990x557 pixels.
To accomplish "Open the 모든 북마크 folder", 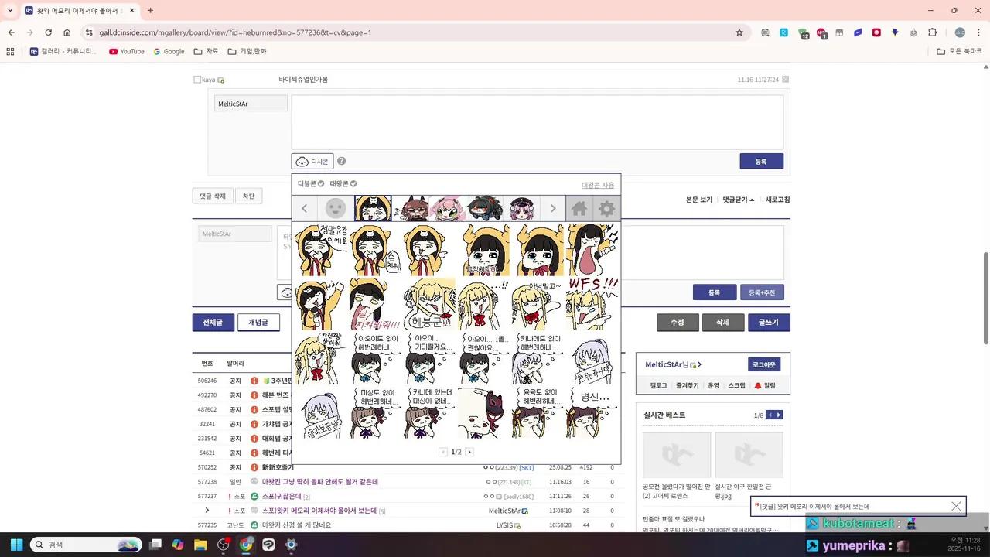I will pos(959,51).
